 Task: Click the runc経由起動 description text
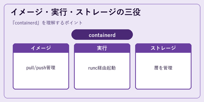point(102,68)
